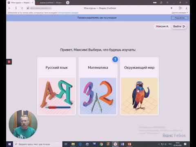Open the Windows Start menu
Image resolution: width=196 pixels, height=147 pixels.
coord(9,144)
